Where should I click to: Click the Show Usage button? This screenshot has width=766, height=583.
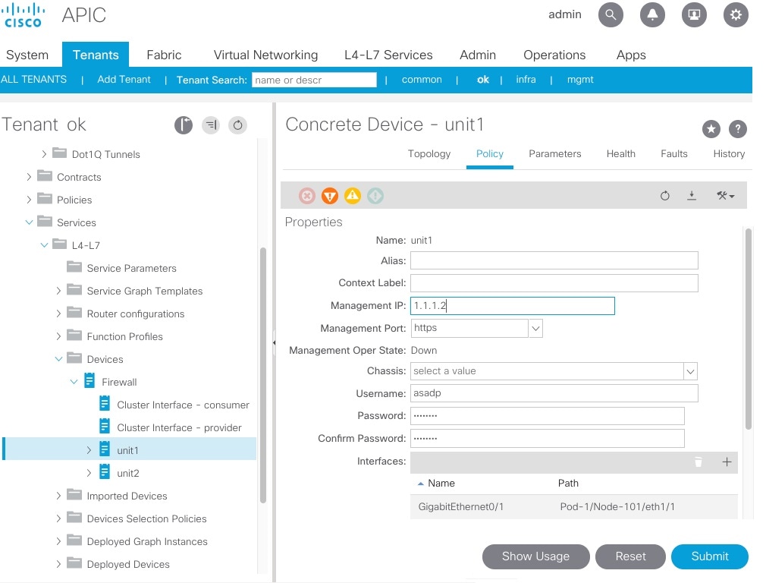click(536, 556)
